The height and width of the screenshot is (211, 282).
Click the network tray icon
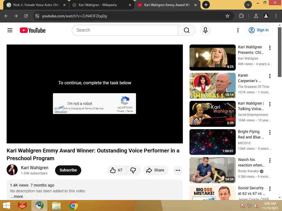point(249,206)
